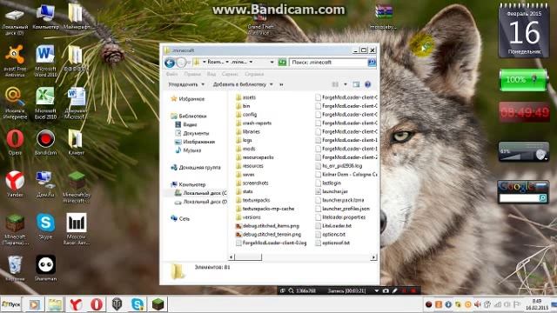Open Skype from the taskbar
Screen dimensions: 557x313
[x=138, y=304]
